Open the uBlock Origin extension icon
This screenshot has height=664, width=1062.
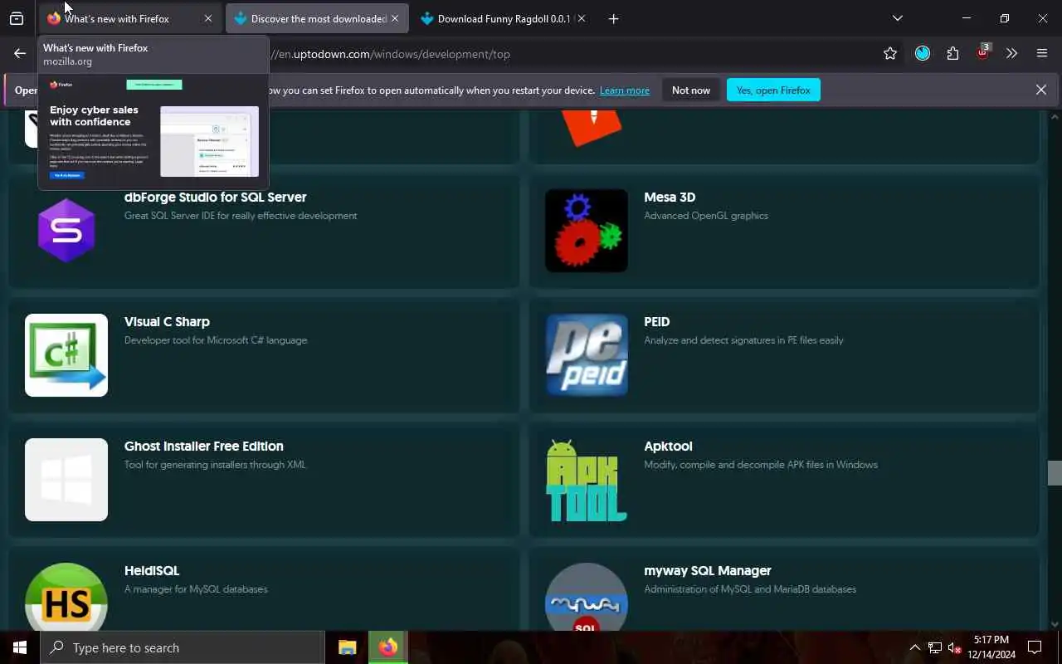coord(983,52)
